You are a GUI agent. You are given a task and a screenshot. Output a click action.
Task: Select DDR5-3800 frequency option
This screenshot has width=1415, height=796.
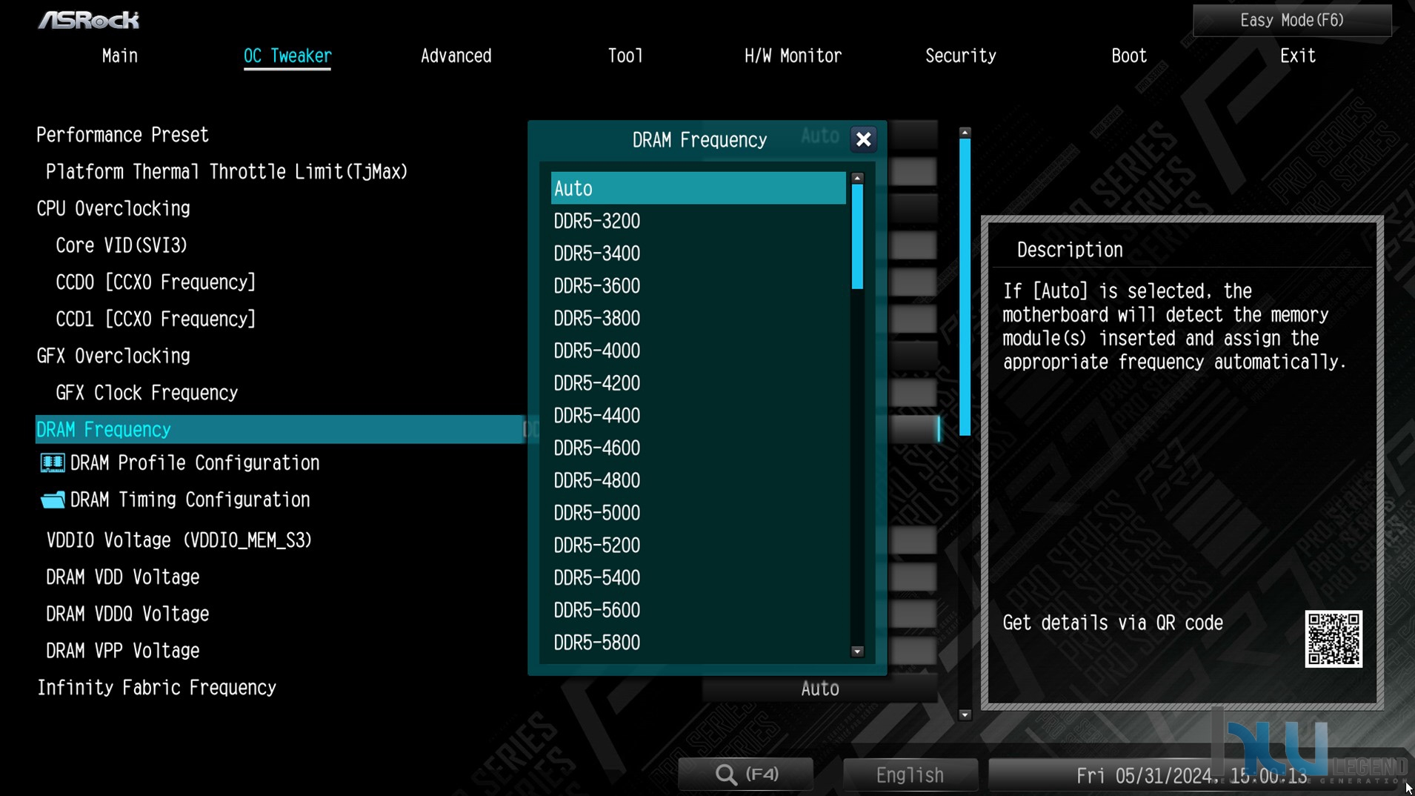tap(698, 319)
